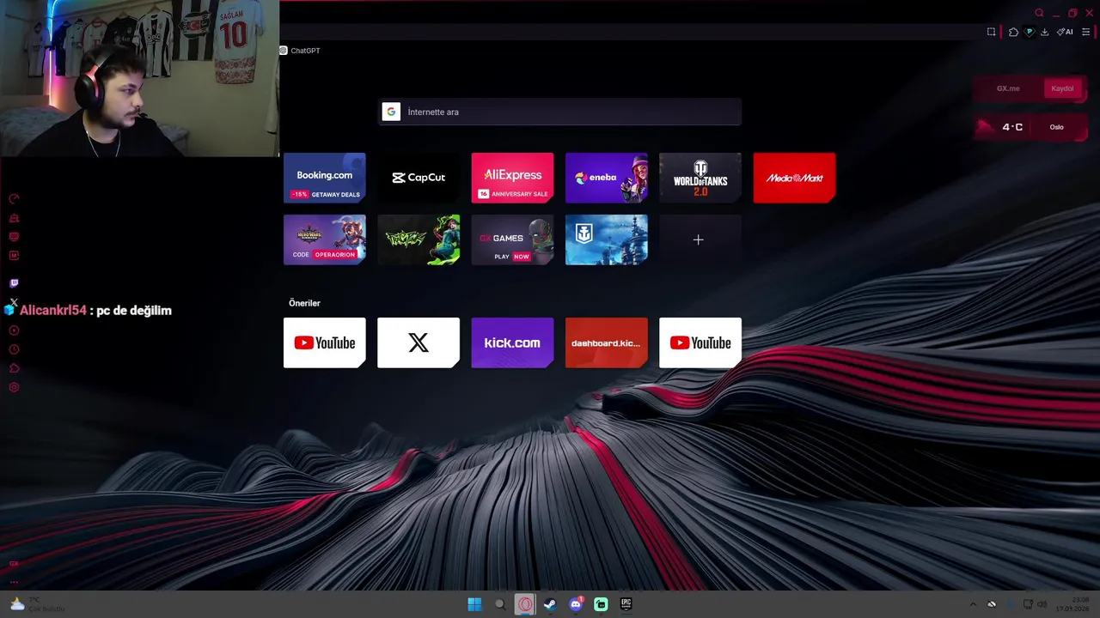1100x618 pixels.
Task: Open the World of Warships tile
Action: click(607, 239)
